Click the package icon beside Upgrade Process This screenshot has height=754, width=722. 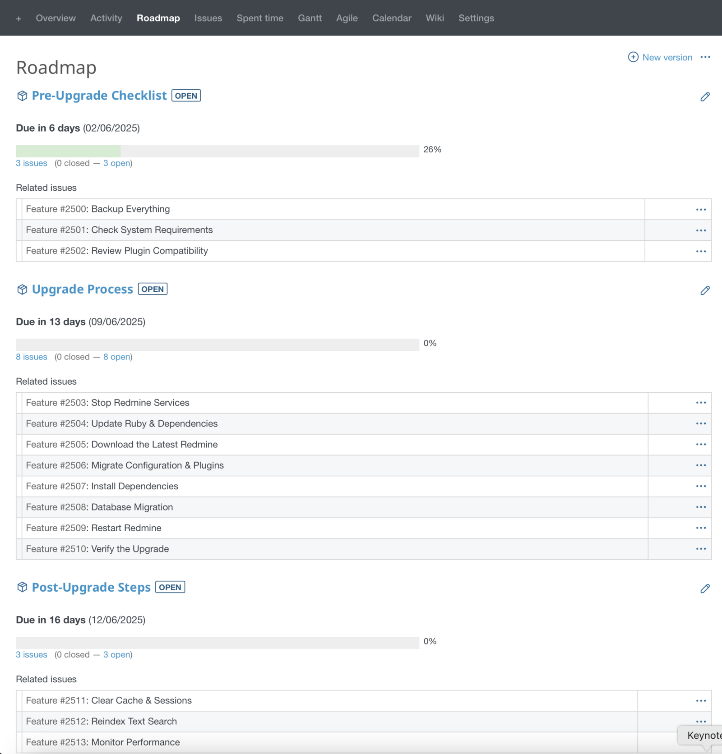coord(22,290)
